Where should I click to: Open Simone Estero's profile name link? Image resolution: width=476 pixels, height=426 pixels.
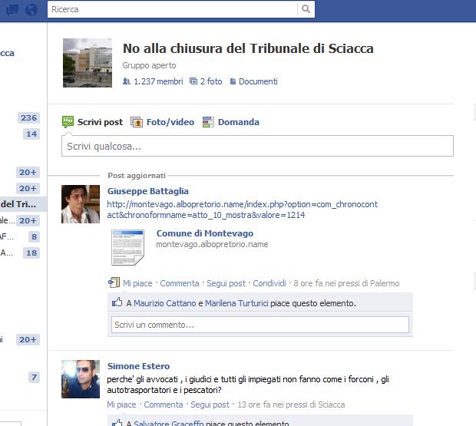pyautogui.click(x=138, y=366)
